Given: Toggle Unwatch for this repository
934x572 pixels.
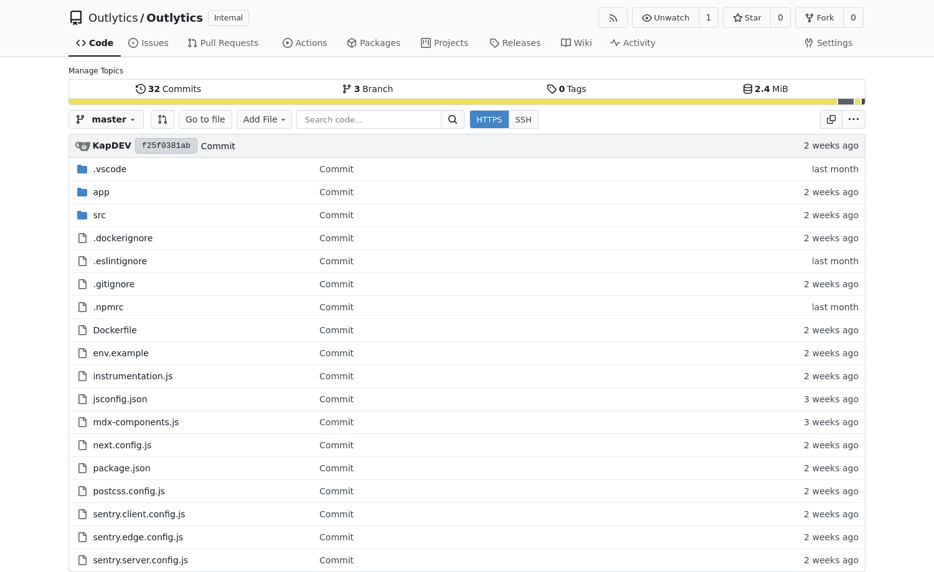Looking at the screenshot, I should pos(666,18).
